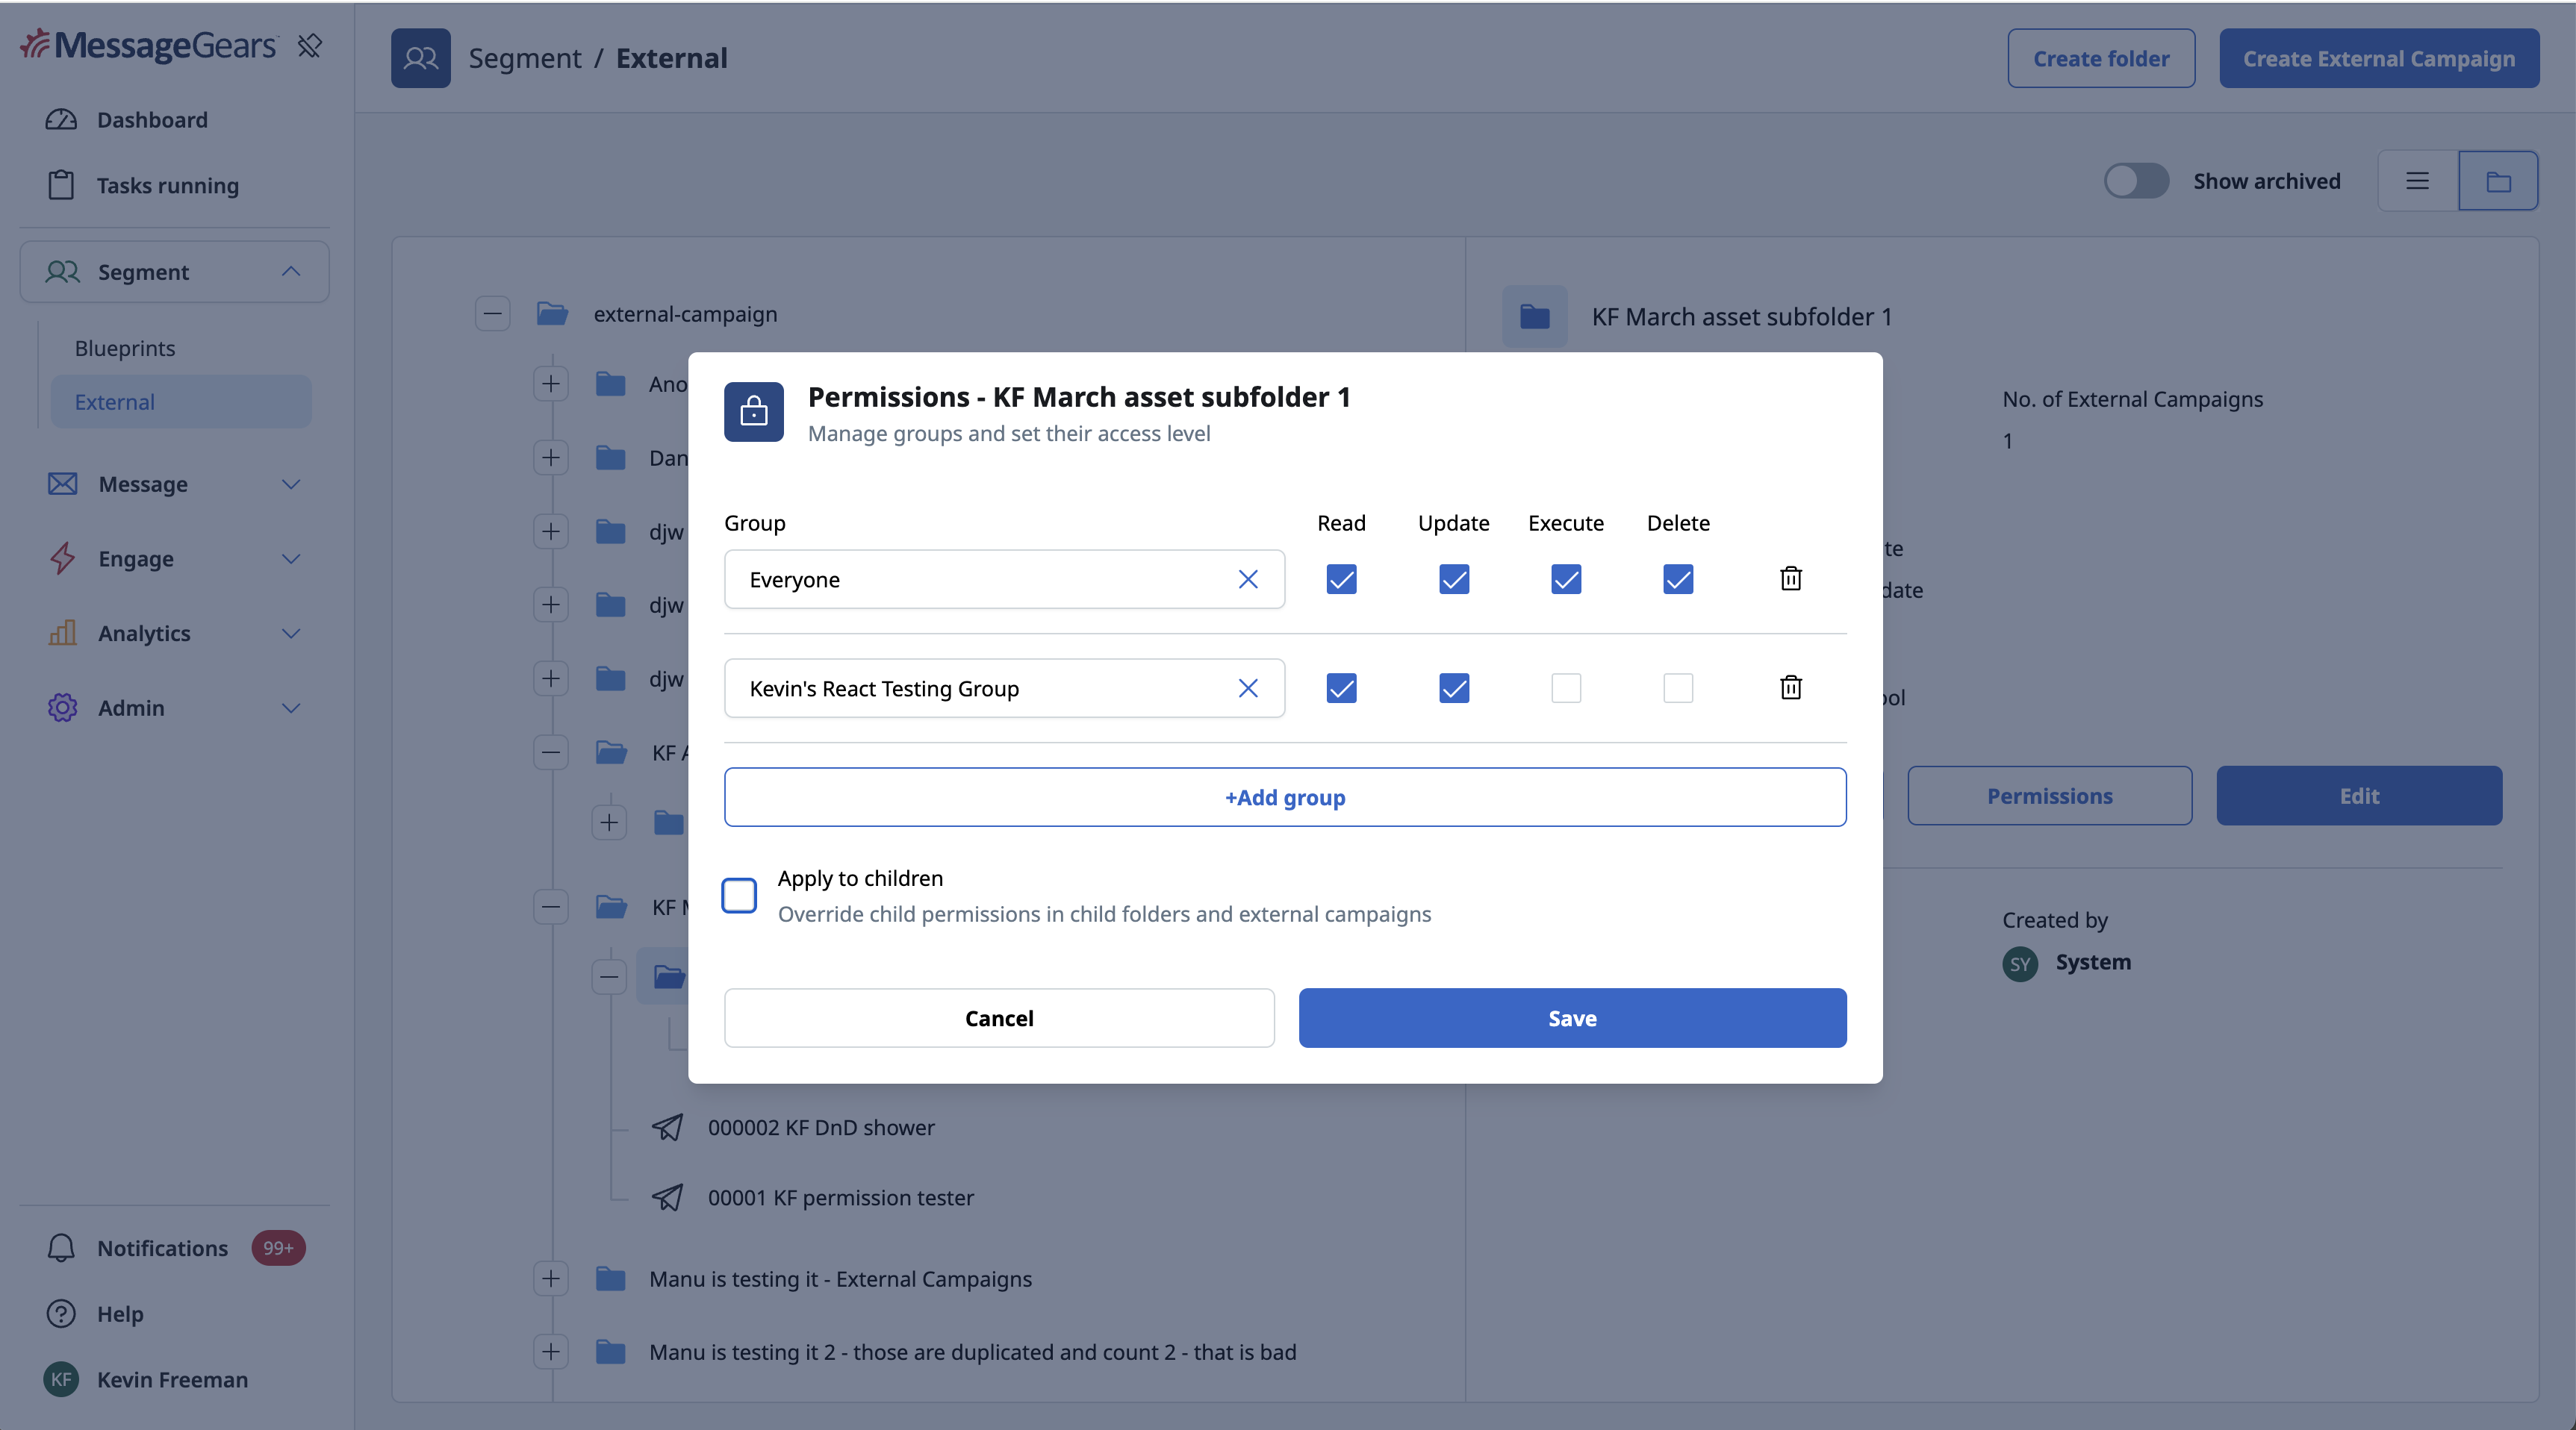Enable the Show archived toggle

click(x=2136, y=180)
